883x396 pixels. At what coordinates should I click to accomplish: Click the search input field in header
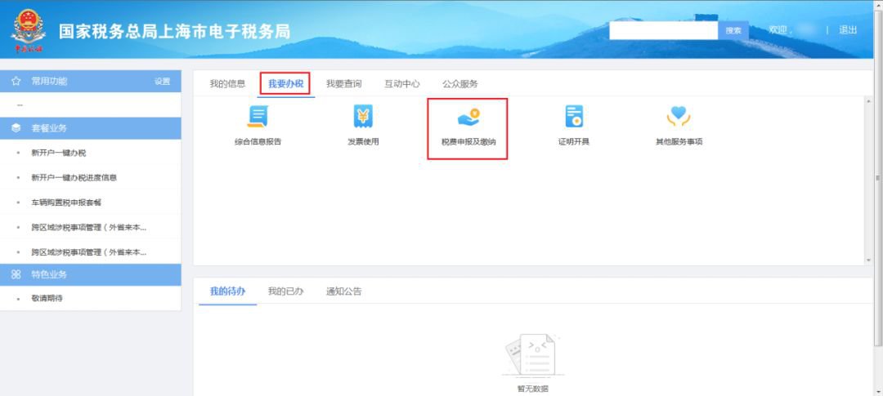663,30
